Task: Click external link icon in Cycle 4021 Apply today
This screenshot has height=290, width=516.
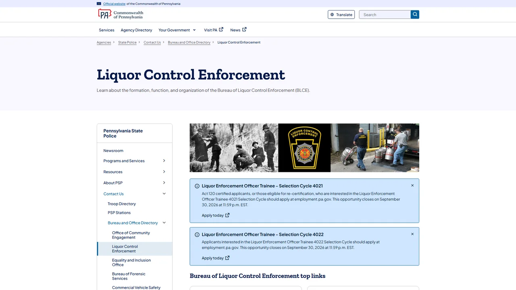Action: click(x=227, y=215)
